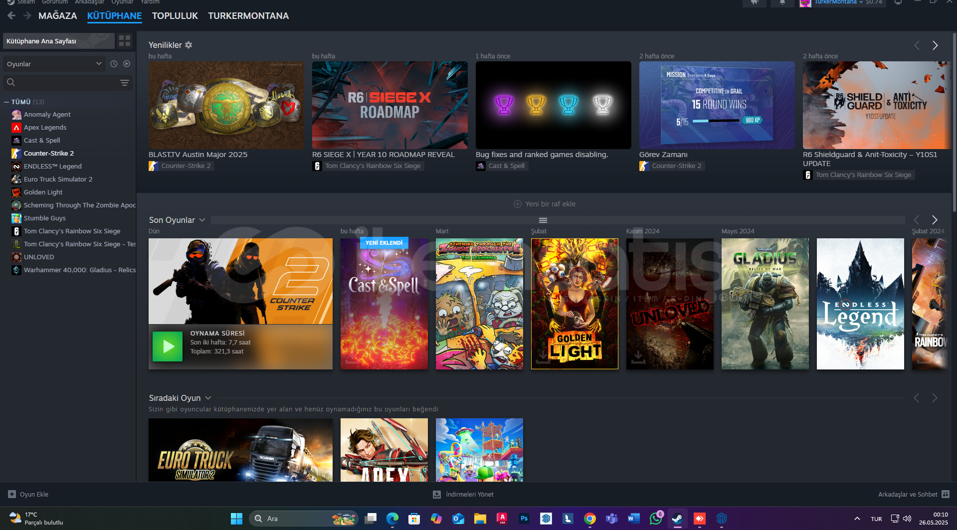957x530 pixels.
Task: Open Google Chrome from taskbar
Action: (x=590, y=519)
